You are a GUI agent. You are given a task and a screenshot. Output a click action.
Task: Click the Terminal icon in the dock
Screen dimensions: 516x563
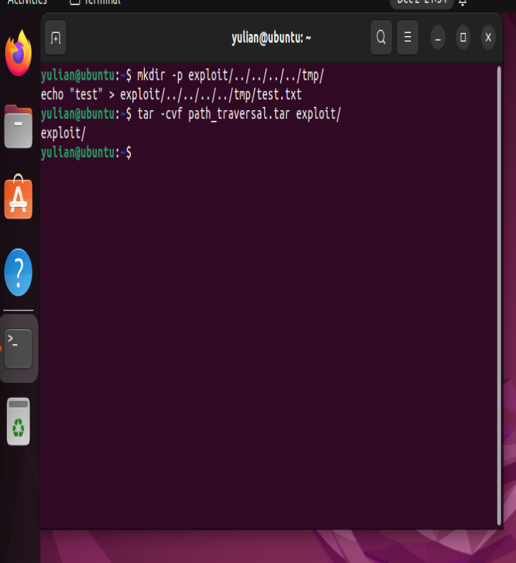18,348
